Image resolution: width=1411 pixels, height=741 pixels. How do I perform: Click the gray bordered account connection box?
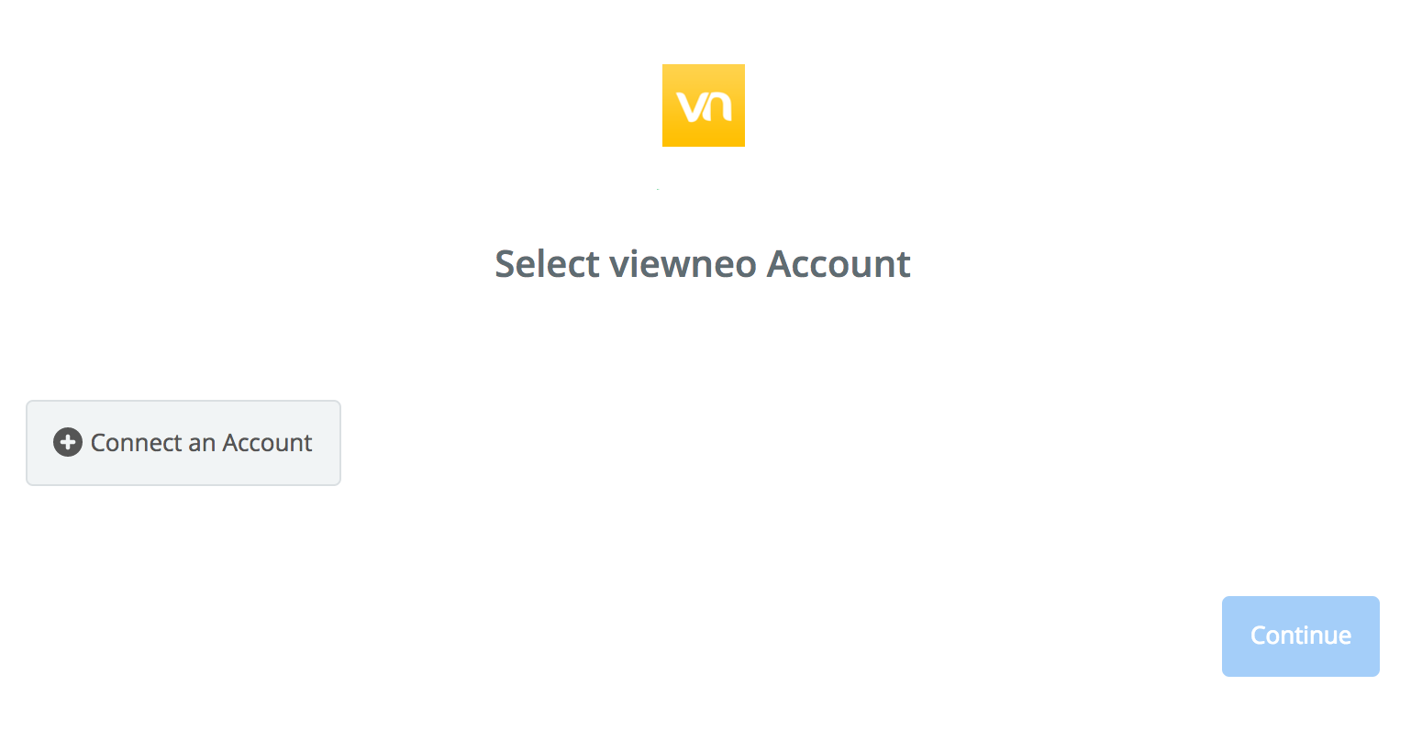(x=183, y=443)
